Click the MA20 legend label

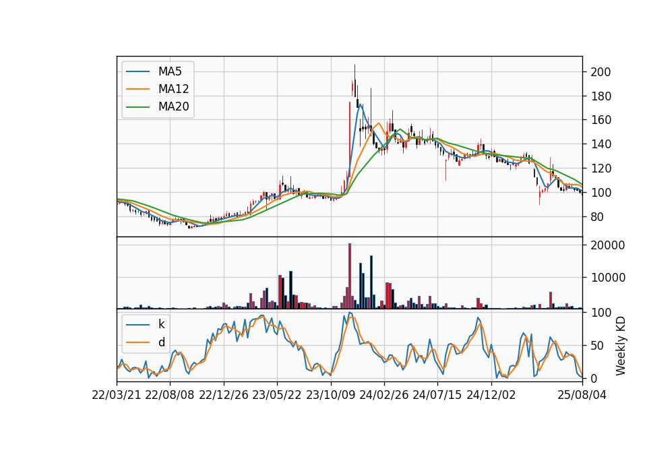coord(173,107)
